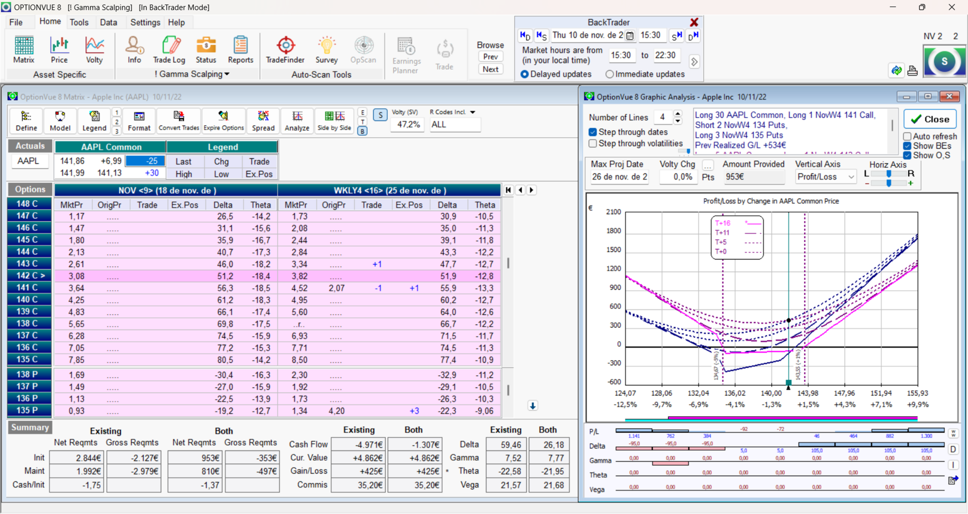Adjust the upper Horiz Axis slider
Viewport: 968px width, 514px height.
[x=889, y=174]
